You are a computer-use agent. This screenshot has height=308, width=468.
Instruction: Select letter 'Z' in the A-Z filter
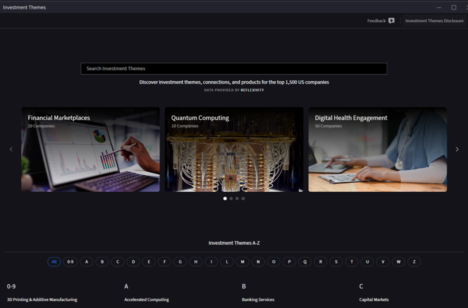point(414,261)
